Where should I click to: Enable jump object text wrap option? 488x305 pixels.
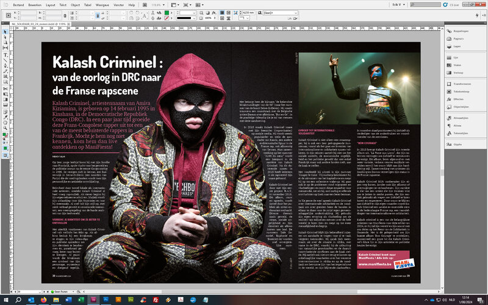point(228,18)
